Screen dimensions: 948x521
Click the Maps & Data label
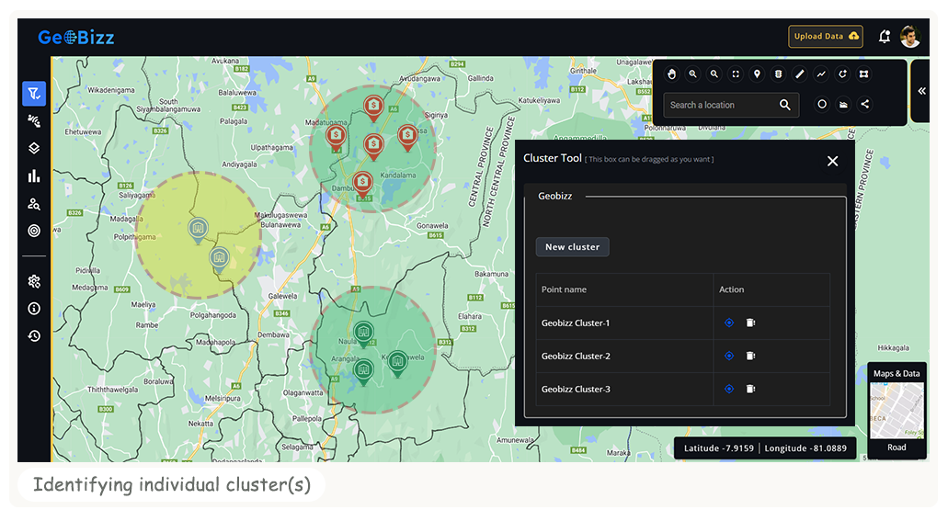pos(897,374)
